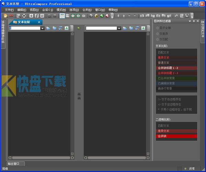This screenshot has width=206, height=172.
Task: Click the green globe toolbar icon
Action: point(102,16)
